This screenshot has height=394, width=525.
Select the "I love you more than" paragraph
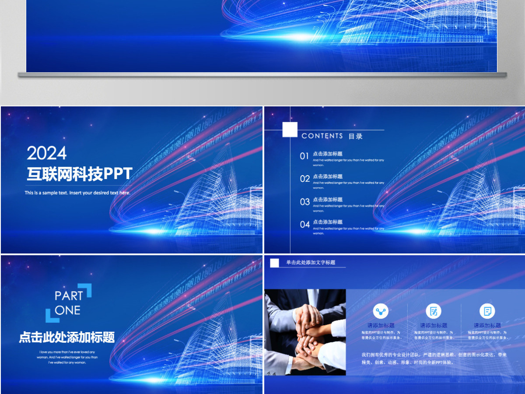tap(67, 357)
